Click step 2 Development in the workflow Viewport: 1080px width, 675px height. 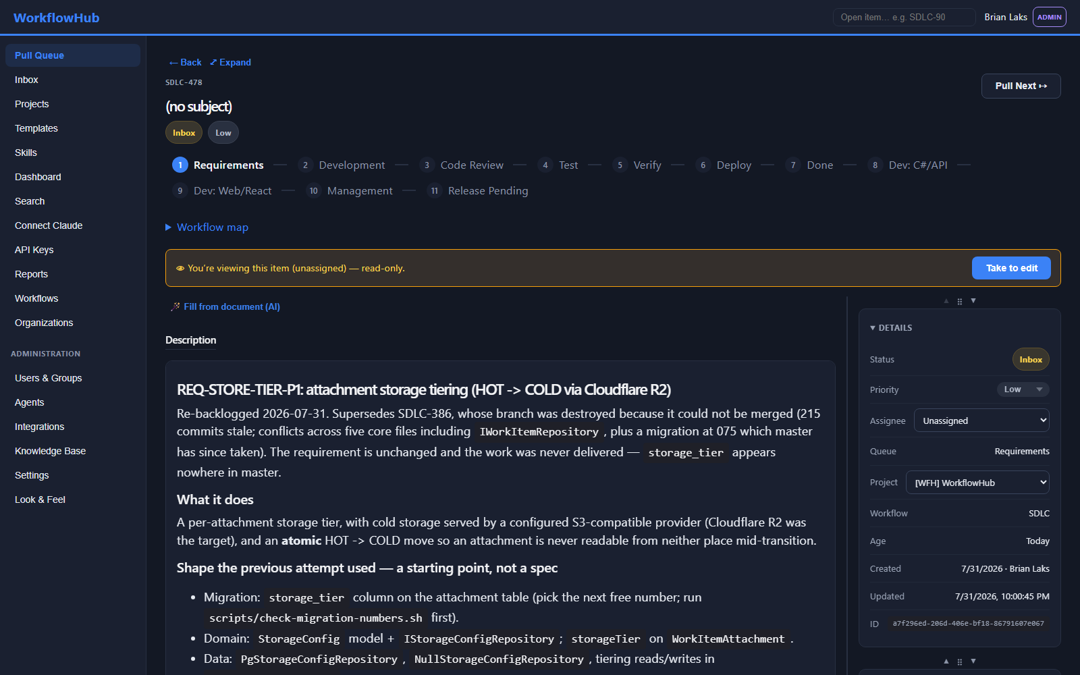[342, 165]
